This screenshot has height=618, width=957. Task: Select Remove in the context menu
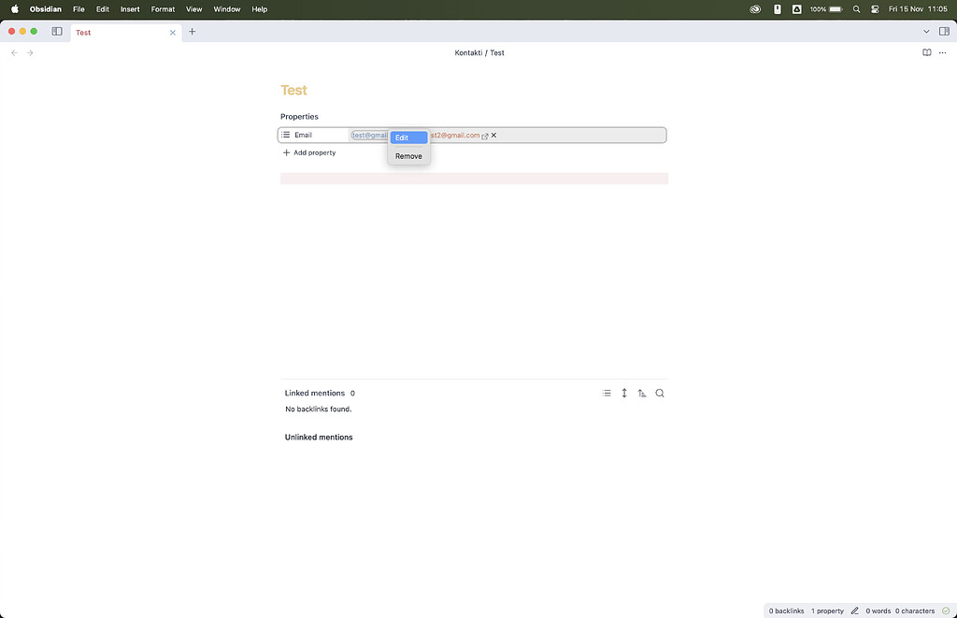pyautogui.click(x=408, y=156)
